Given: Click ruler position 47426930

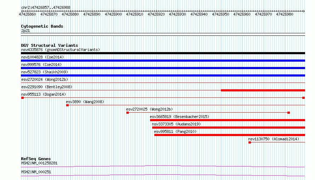Looking at the screenshot, I should (x=178, y=14).
